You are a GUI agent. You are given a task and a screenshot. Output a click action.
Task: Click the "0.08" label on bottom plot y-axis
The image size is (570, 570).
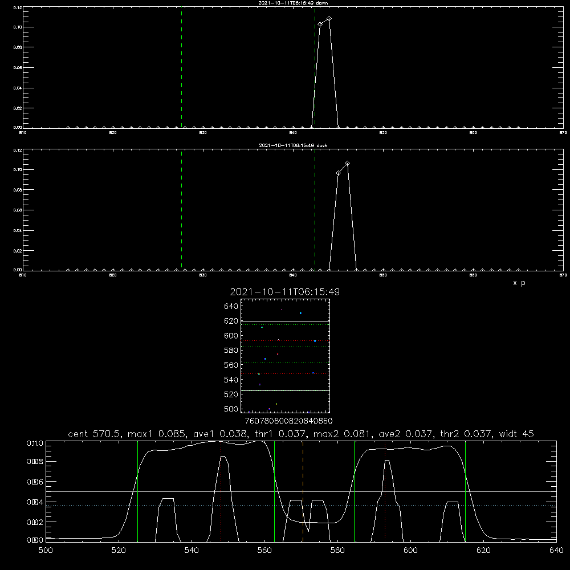click(x=35, y=462)
